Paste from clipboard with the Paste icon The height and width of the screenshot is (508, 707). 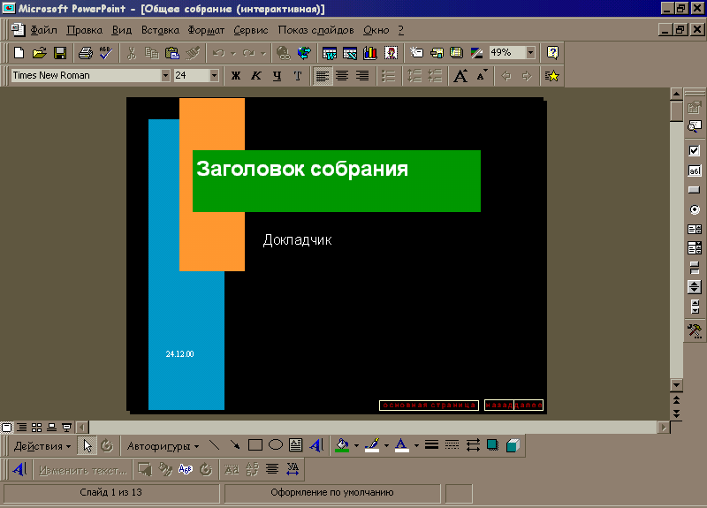coord(171,53)
